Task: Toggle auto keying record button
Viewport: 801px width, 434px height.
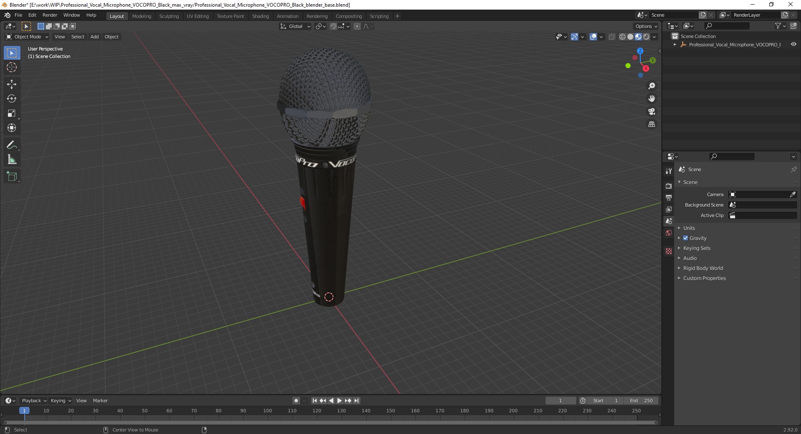Action: coord(296,401)
